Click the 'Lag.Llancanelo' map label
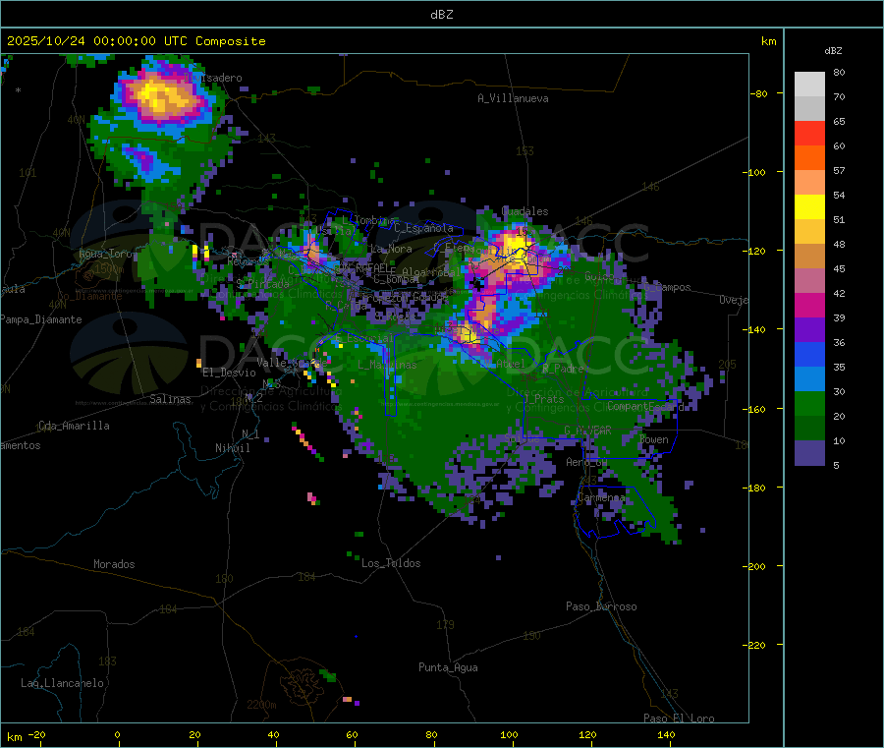This screenshot has height=748, width=884. click(62, 683)
